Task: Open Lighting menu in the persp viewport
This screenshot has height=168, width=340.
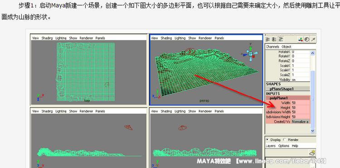Action: click(180, 38)
